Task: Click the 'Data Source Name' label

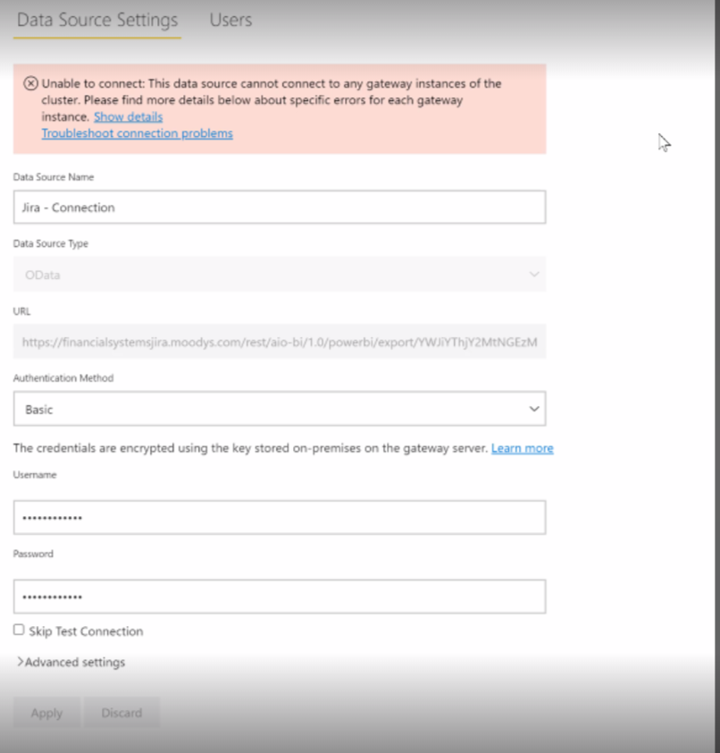Action: click(54, 177)
